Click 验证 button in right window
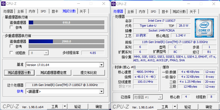220x110 pixels. pyautogui.click(x=188, y=107)
